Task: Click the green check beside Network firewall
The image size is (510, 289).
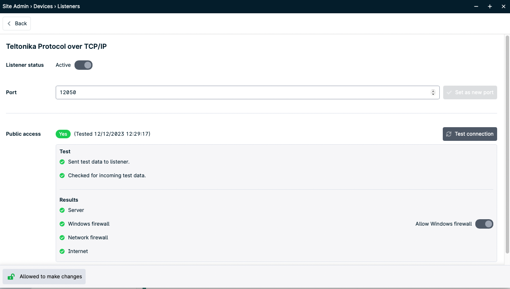Action: 62,238
